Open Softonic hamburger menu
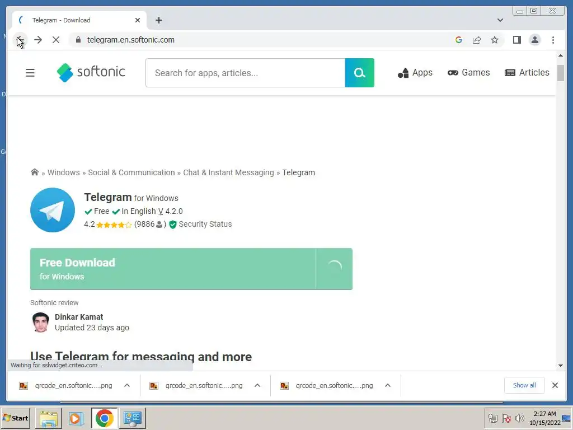 [x=30, y=73]
